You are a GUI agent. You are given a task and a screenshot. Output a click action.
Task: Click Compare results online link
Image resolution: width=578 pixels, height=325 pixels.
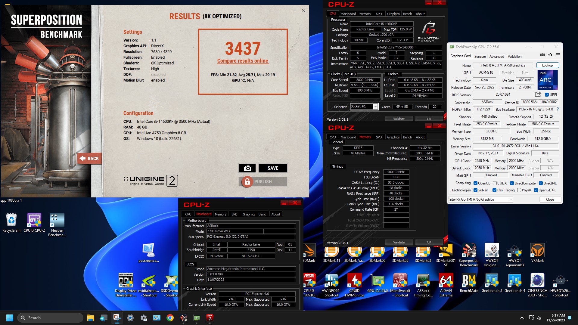tap(243, 61)
